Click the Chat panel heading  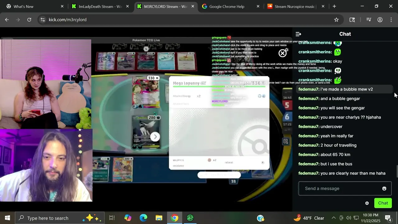345,34
